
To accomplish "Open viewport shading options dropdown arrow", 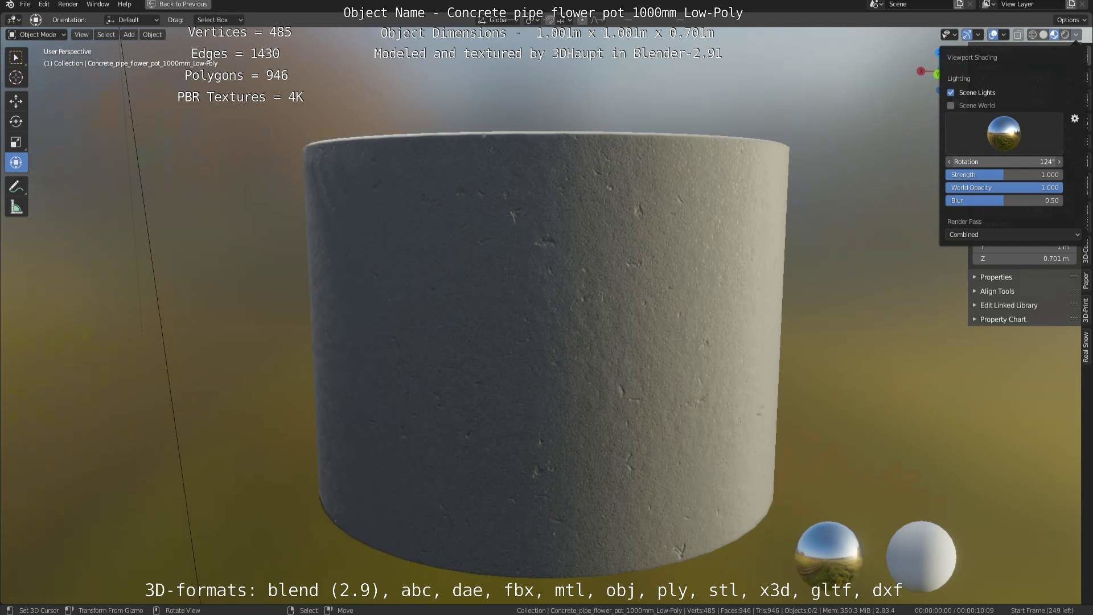I will point(1076,35).
